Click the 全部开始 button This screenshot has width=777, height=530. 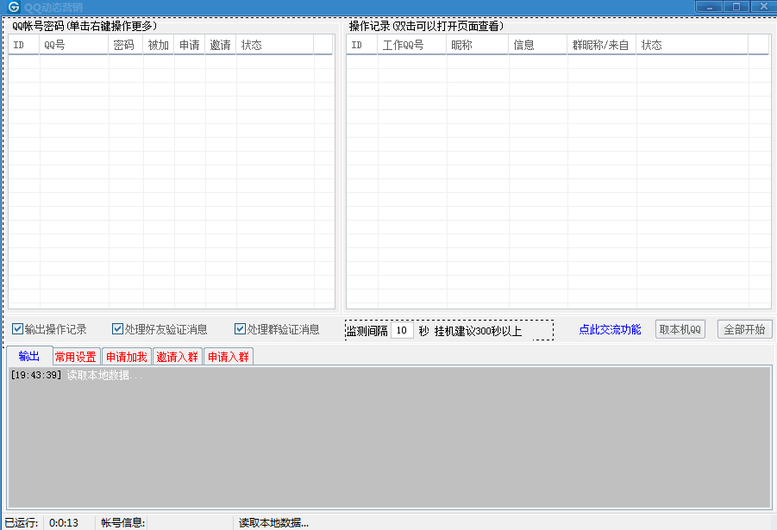[744, 329]
